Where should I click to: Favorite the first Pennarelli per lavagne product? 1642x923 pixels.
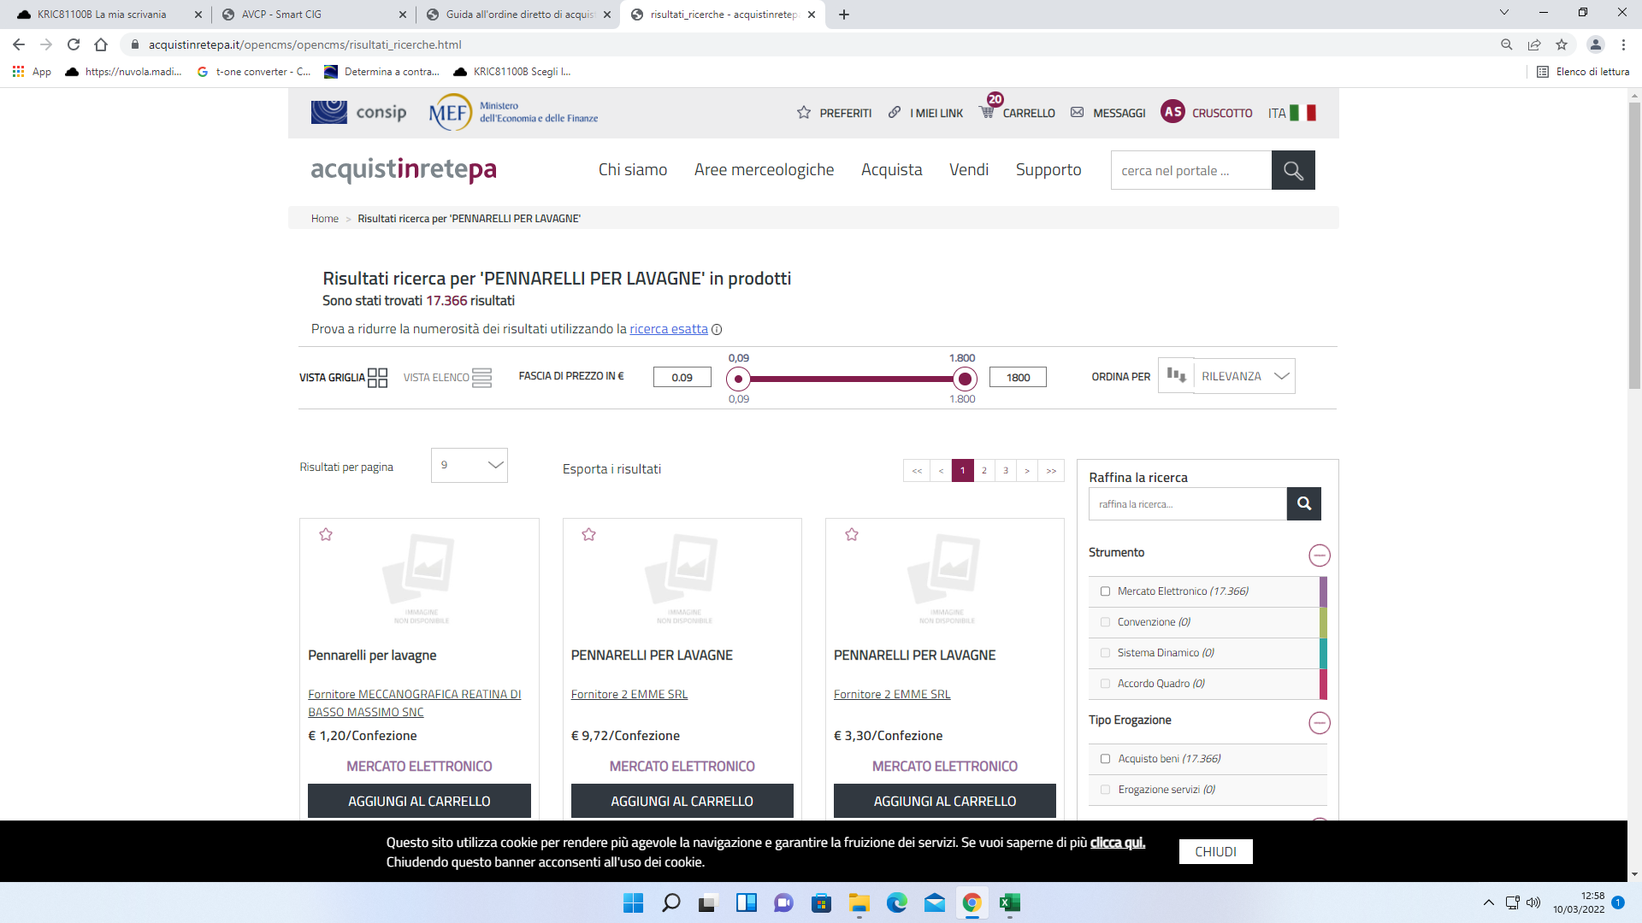click(x=326, y=534)
